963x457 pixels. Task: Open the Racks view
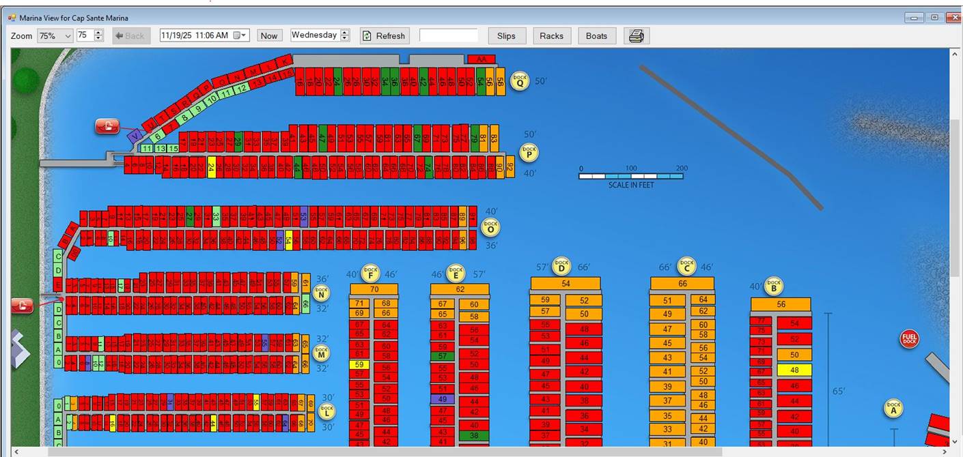point(551,36)
